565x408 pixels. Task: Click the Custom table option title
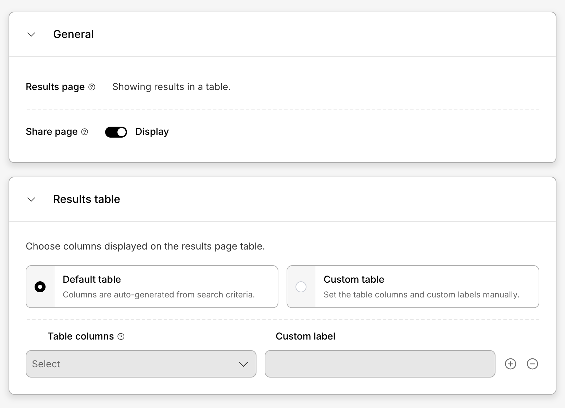[x=354, y=279]
